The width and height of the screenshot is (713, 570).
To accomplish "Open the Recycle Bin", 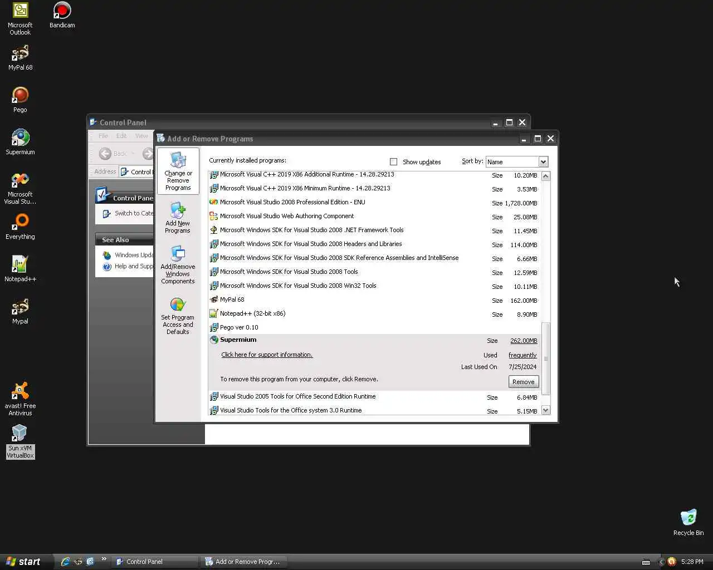I will pos(688,522).
